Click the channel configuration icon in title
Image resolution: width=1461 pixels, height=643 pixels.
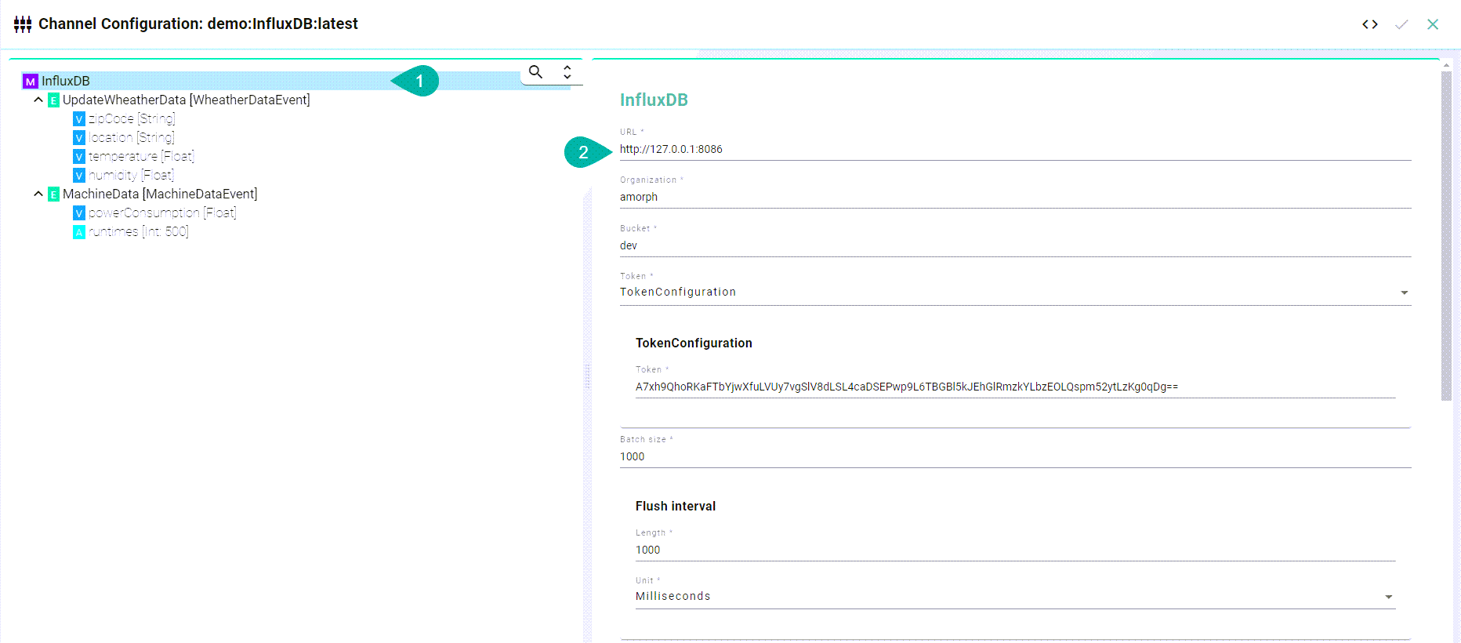23,24
